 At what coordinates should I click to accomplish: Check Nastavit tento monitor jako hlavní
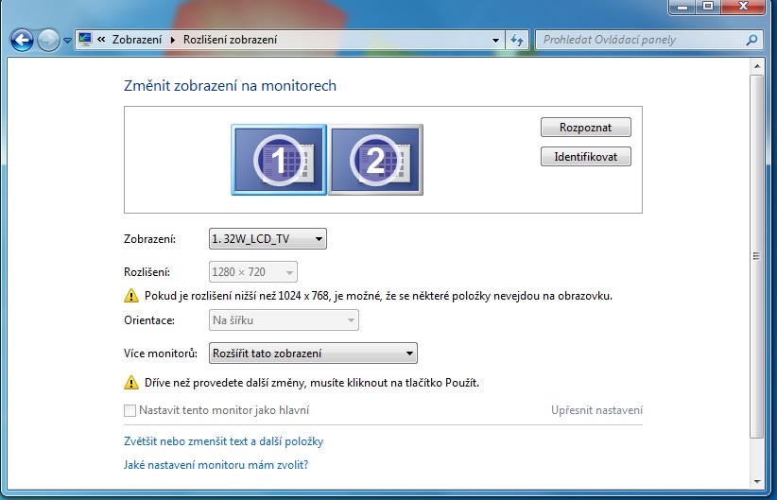click(129, 410)
